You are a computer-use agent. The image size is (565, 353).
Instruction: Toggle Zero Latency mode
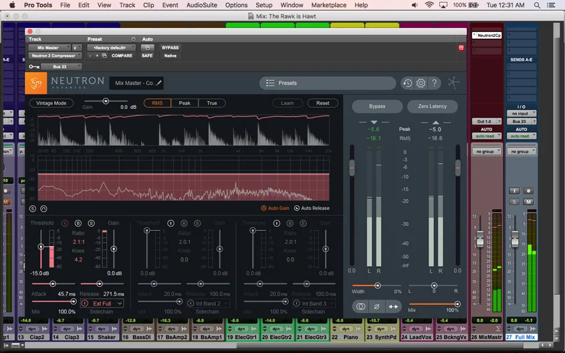pyautogui.click(x=433, y=106)
